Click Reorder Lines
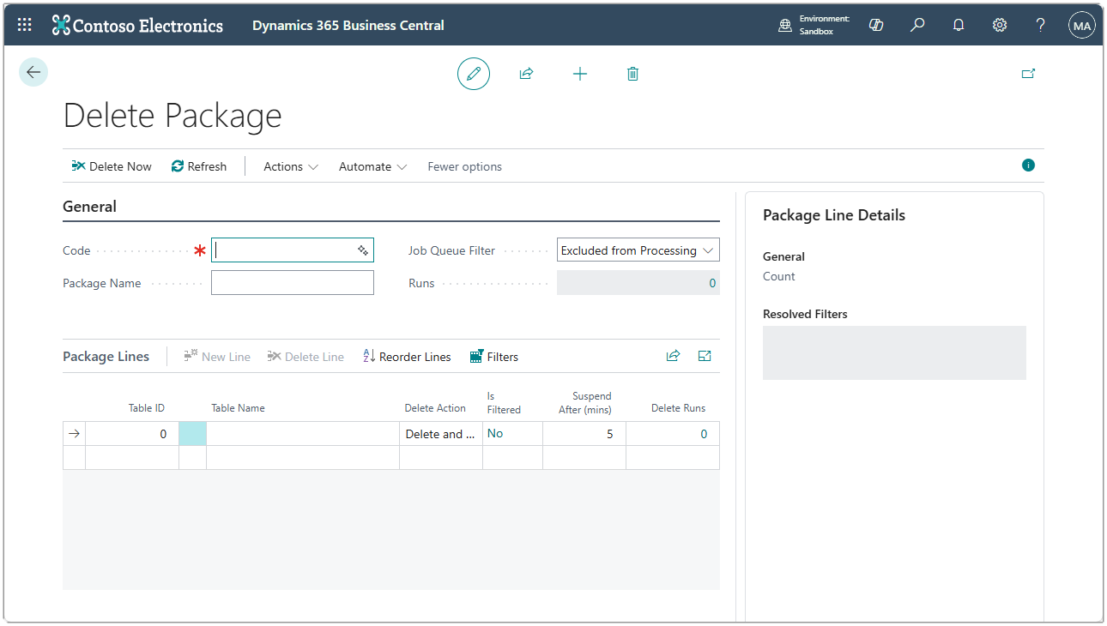This screenshot has width=1107, height=626. 407,357
